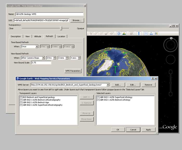182x150 pixels.
Task: Expand the WMS Server URL dropdown
Action: (108, 85)
